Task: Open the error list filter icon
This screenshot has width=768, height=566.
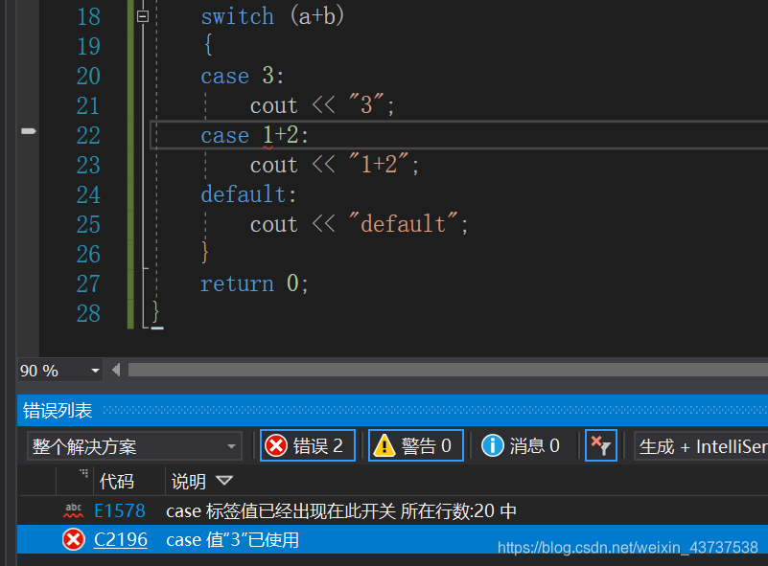Action: coord(601,444)
